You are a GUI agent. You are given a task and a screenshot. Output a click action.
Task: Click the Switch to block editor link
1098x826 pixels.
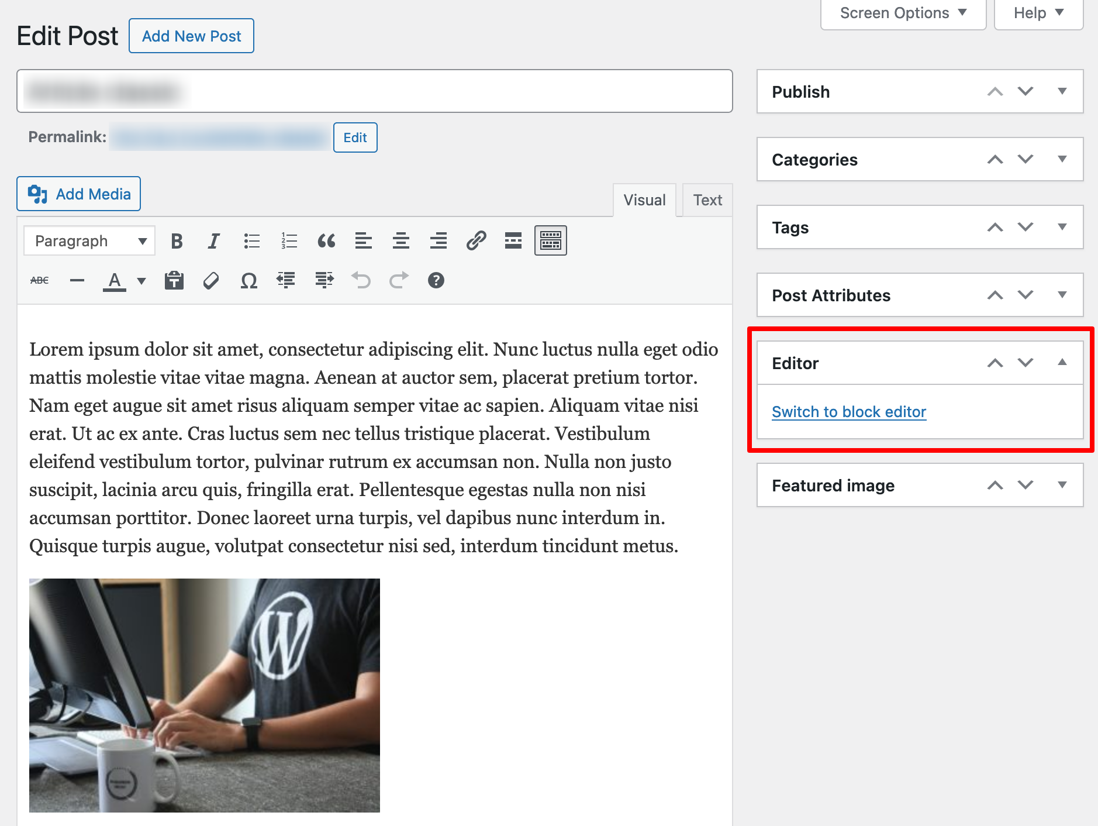tap(848, 412)
